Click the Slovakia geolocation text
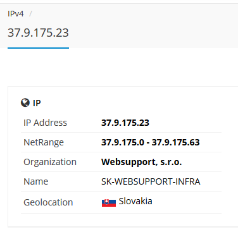 pos(135,201)
